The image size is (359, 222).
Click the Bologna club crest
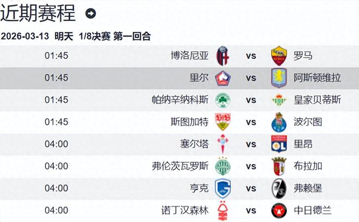pos(223,55)
